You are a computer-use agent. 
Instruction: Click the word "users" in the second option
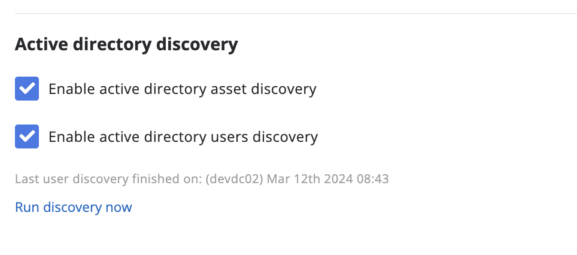(x=229, y=137)
